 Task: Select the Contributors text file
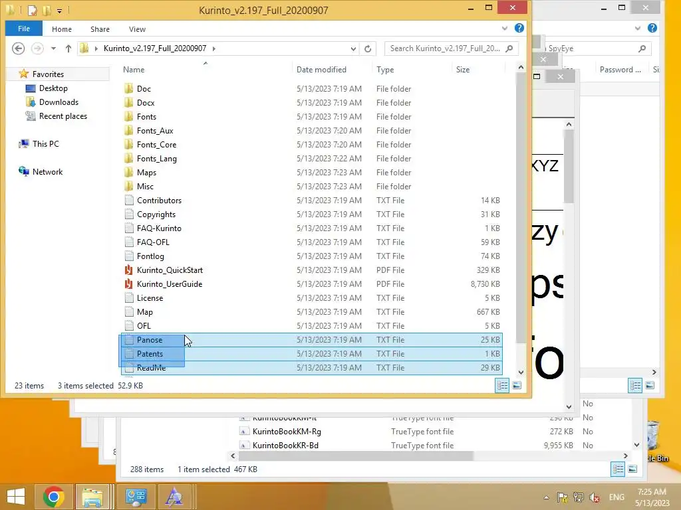click(x=159, y=201)
